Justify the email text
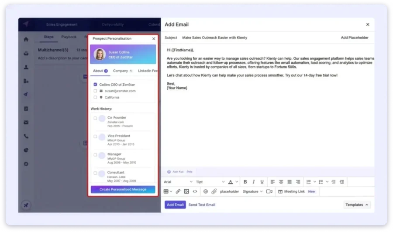The image size is (393, 232). [x=289, y=182]
